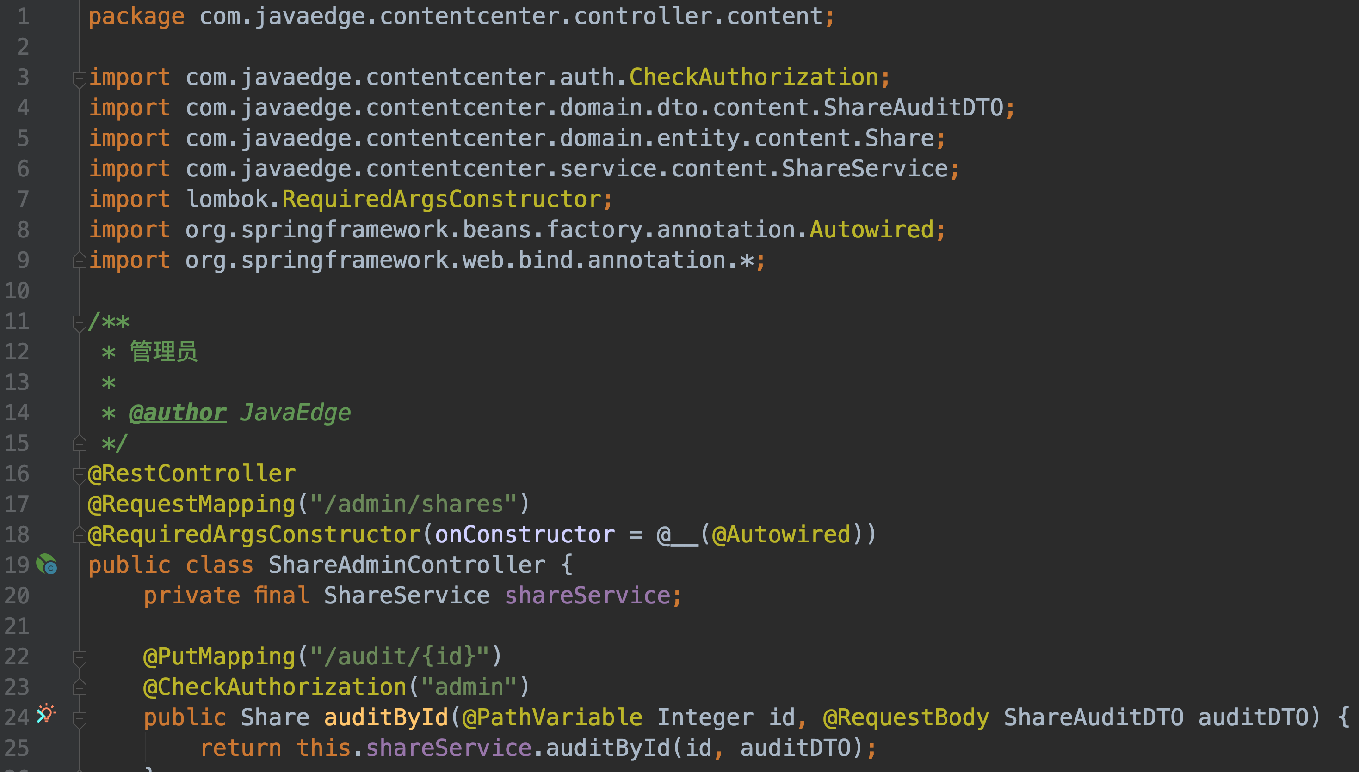Click JavaEdge author name in Javadoc

[x=295, y=413]
